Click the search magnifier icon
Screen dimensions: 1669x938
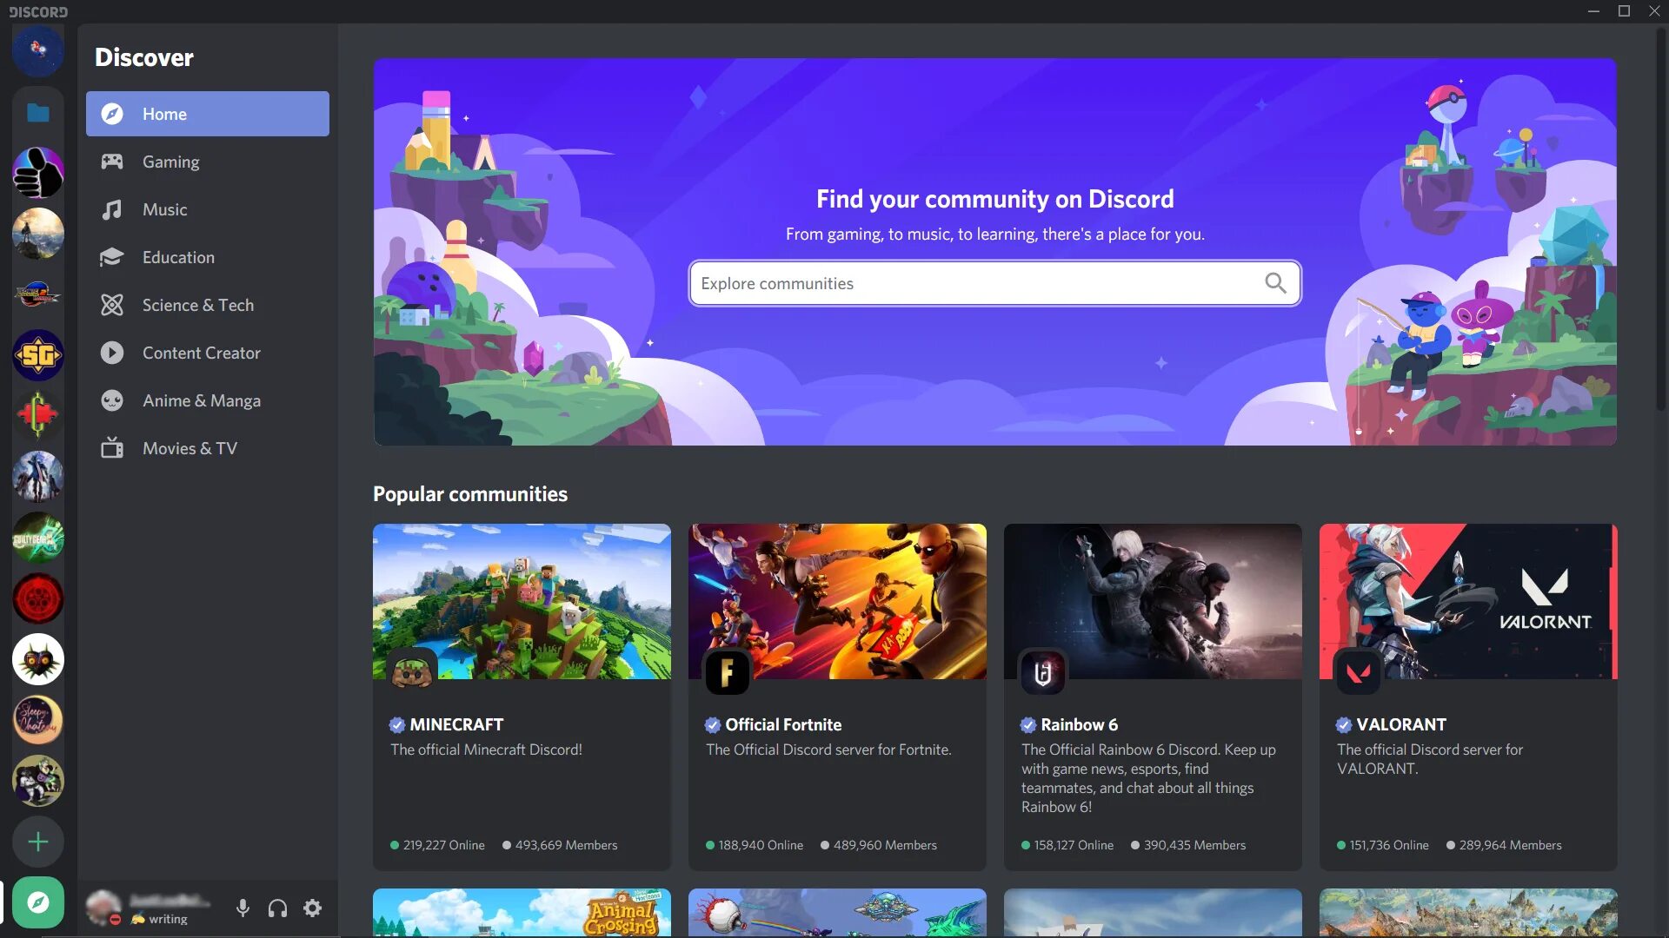pyautogui.click(x=1275, y=283)
